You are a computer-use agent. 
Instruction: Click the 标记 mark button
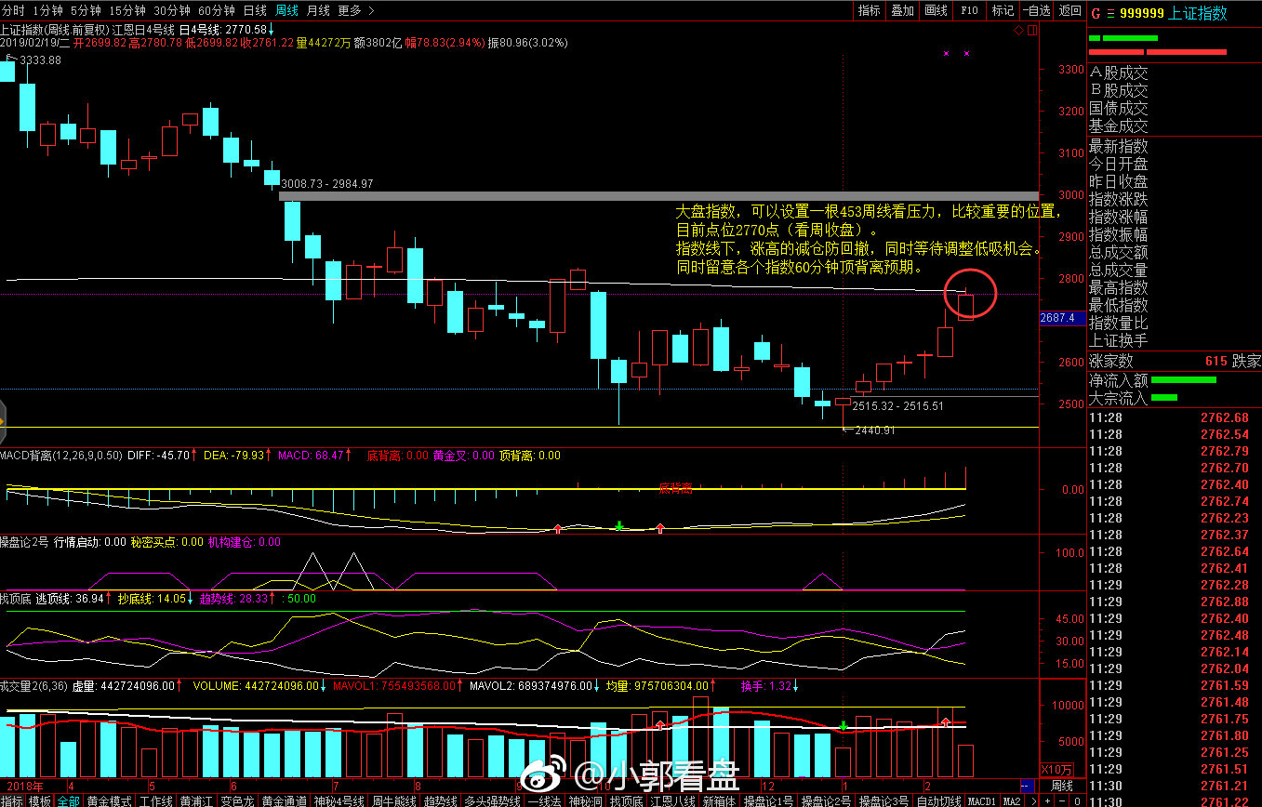1003,10
